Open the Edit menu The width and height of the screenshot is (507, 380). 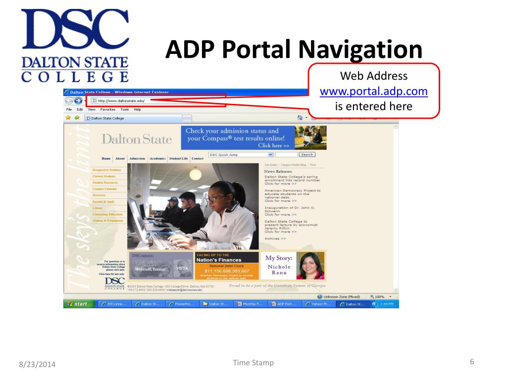coord(80,109)
